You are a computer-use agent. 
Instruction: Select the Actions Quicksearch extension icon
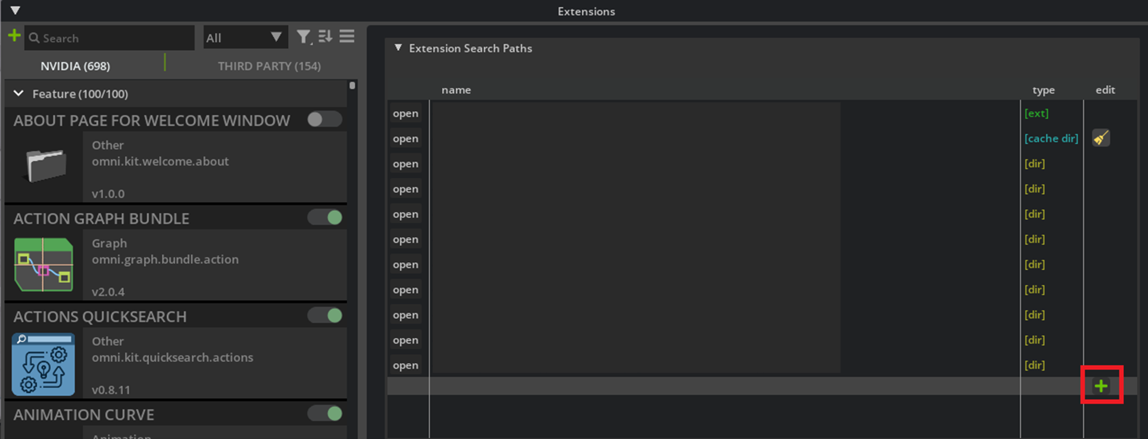tap(44, 364)
